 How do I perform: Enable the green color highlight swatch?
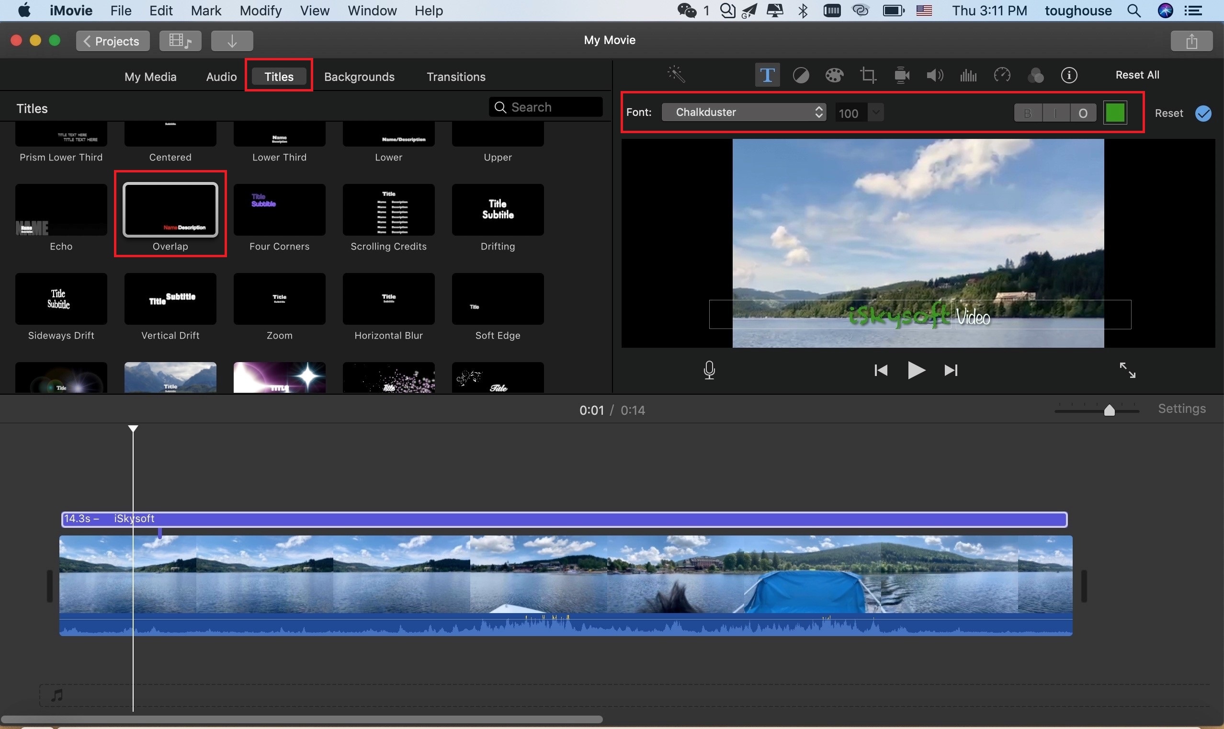[x=1115, y=112]
